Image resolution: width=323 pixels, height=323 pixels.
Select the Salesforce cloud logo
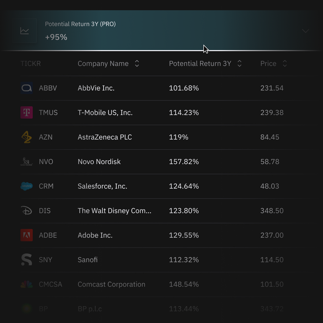(26, 186)
